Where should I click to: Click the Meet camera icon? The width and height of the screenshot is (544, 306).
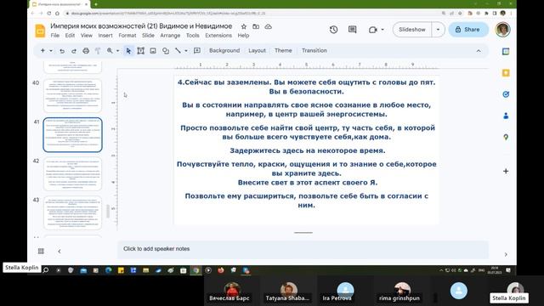(372, 30)
